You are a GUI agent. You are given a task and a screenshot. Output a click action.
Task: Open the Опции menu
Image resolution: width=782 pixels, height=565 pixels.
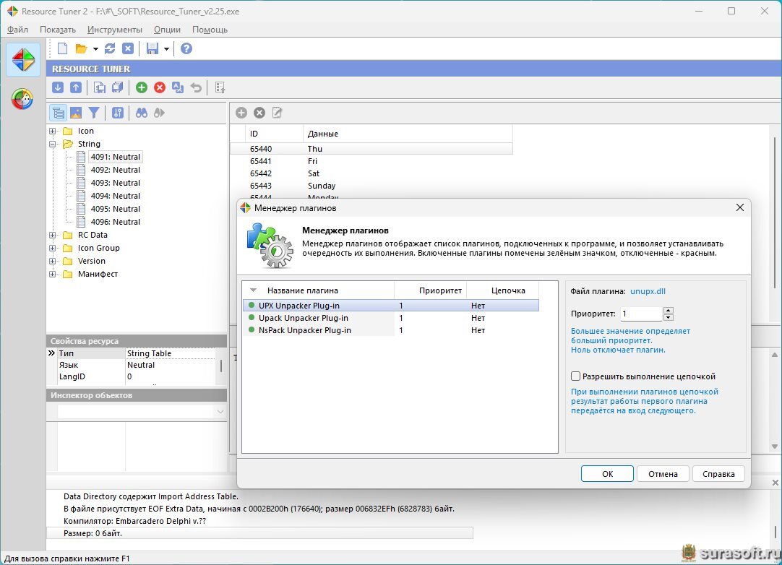(167, 30)
